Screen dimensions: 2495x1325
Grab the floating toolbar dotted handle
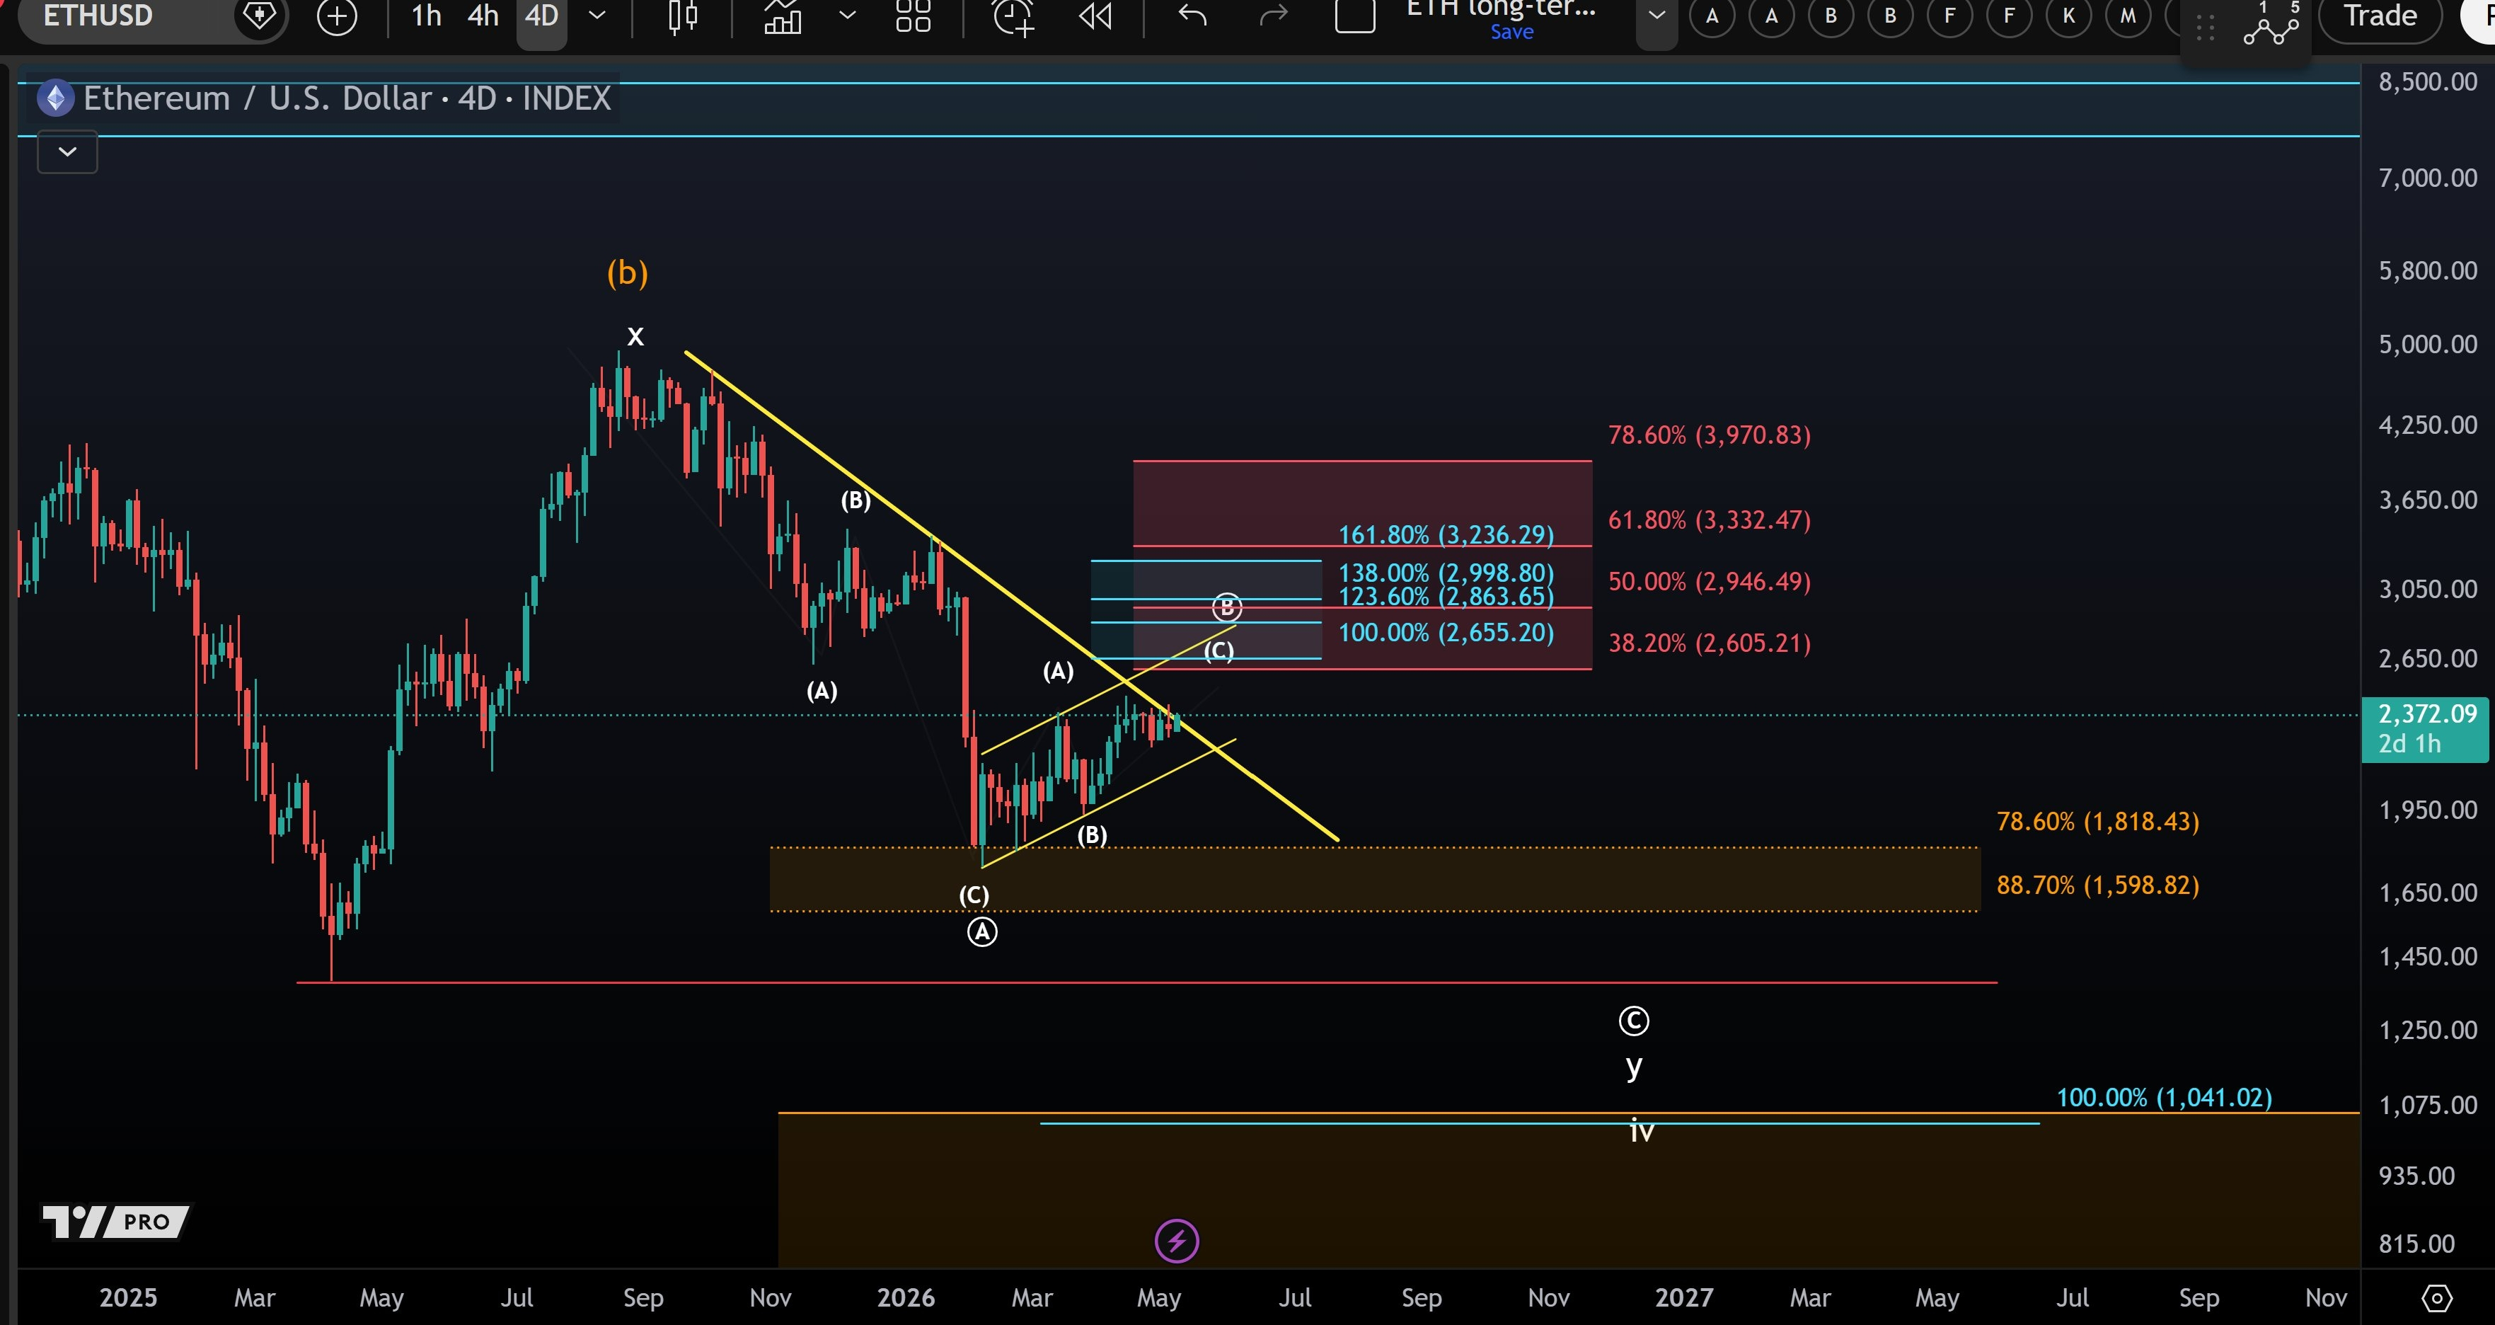click(x=2206, y=28)
